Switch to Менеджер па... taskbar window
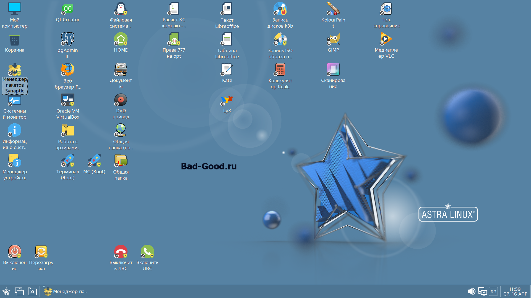 pos(66,291)
